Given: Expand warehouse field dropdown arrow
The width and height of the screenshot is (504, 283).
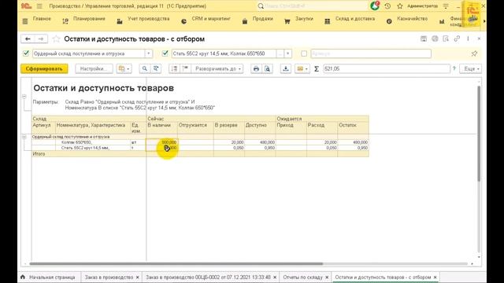Looking at the screenshot, I should coord(149,53).
